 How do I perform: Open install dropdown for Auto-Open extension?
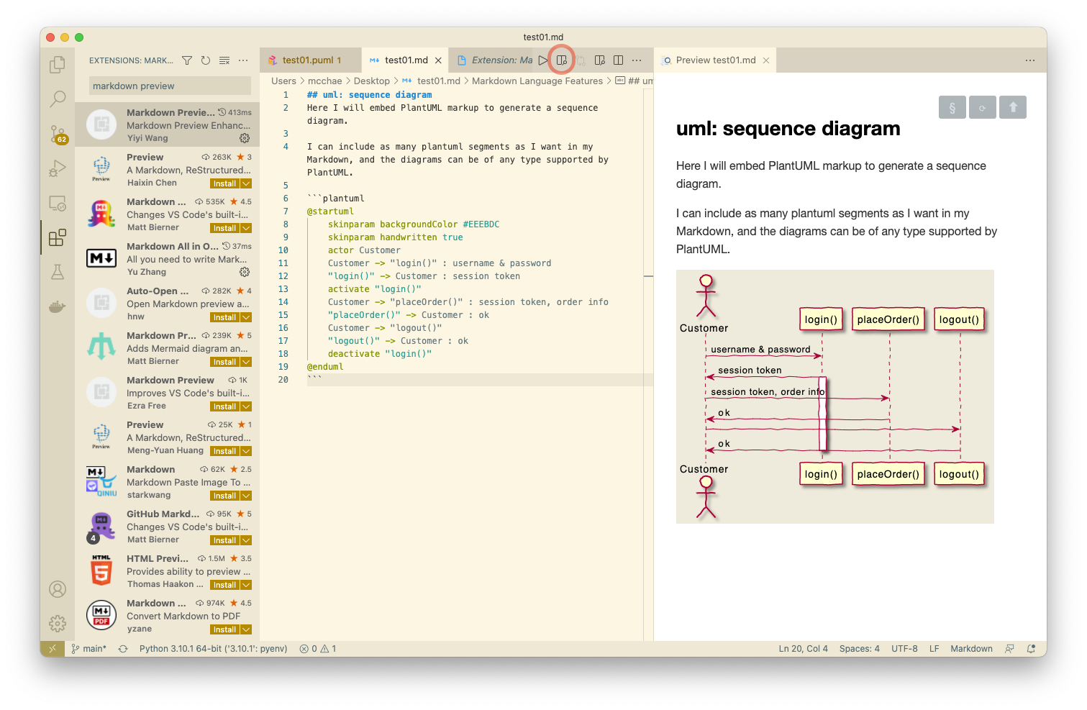click(x=246, y=317)
